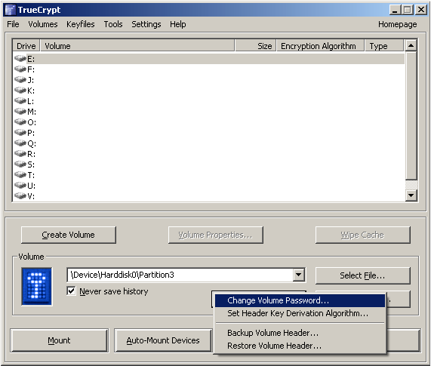
Task: Choose Set Header Key Derivation Algorithm
Action: tap(300, 313)
